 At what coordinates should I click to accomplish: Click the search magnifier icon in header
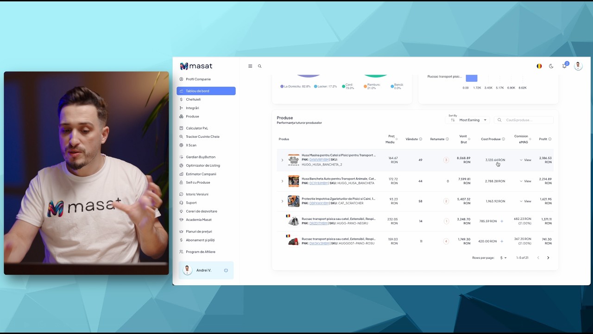(x=259, y=66)
